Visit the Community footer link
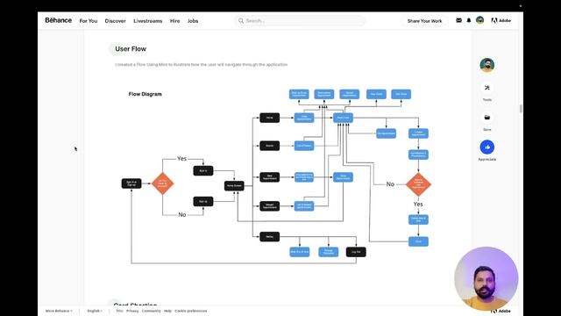The image size is (561, 316). (x=151, y=311)
